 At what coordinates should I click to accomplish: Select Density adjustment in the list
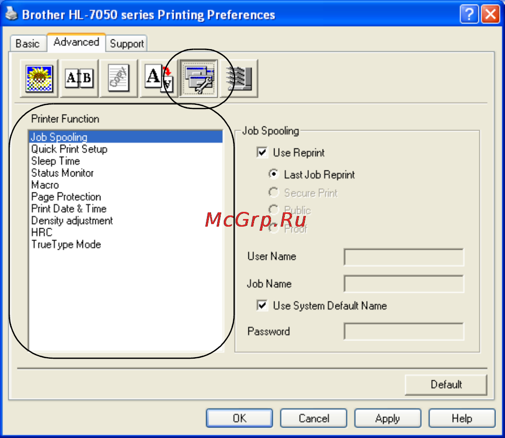point(125,221)
